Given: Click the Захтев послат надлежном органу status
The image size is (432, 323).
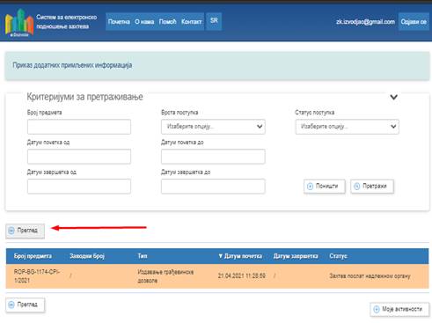Looking at the screenshot, I should click(x=370, y=276).
